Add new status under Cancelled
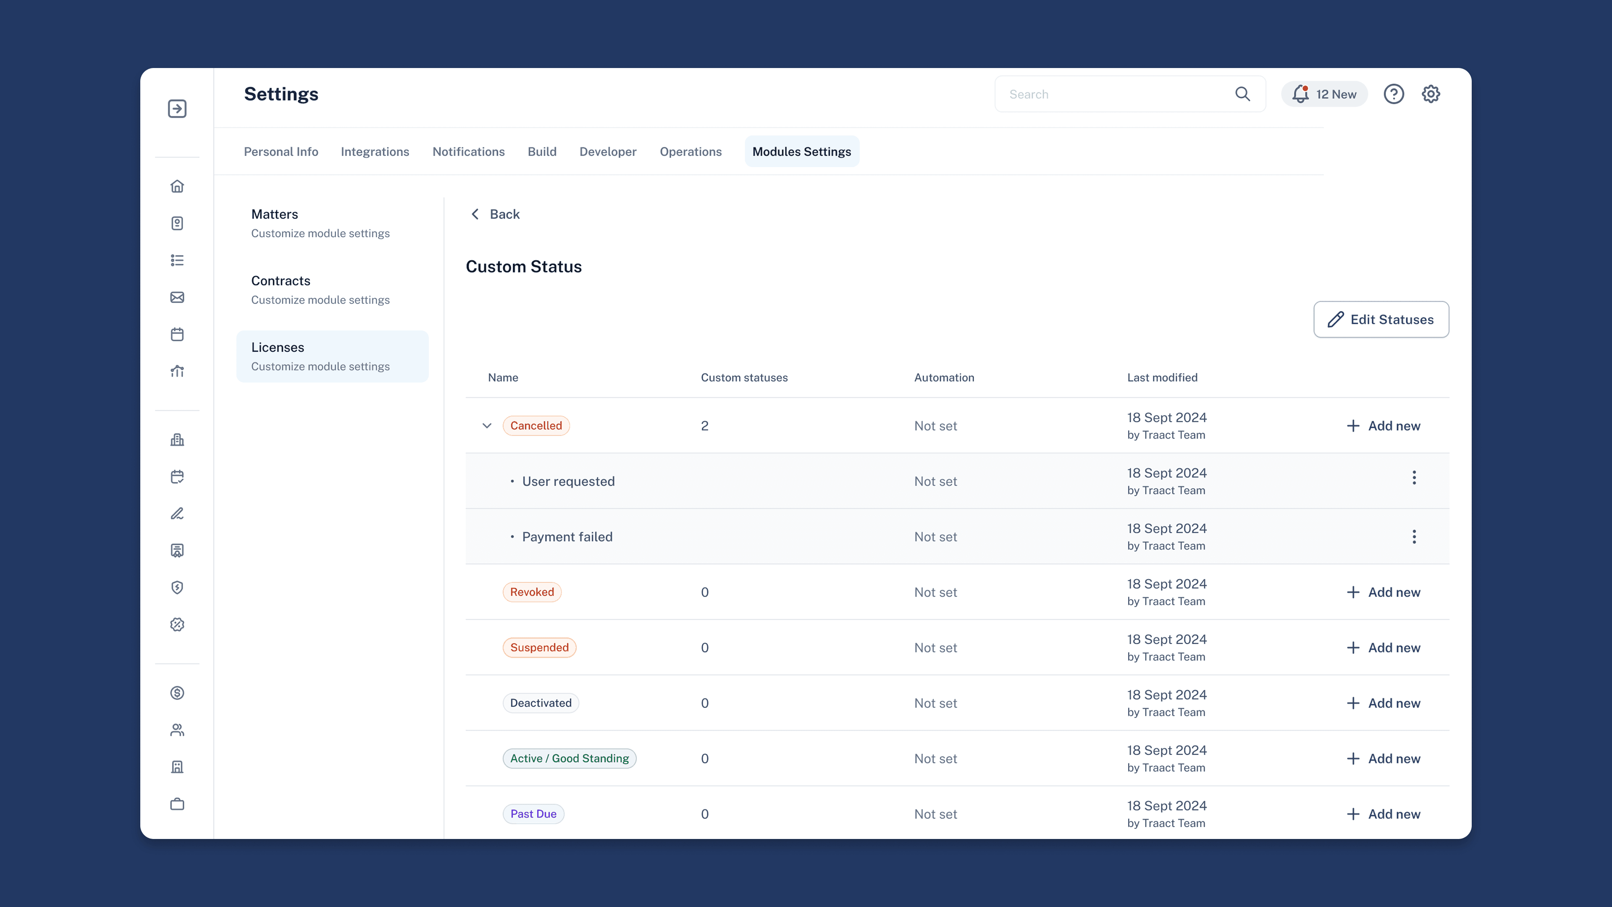This screenshot has width=1612, height=907. click(x=1383, y=425)
